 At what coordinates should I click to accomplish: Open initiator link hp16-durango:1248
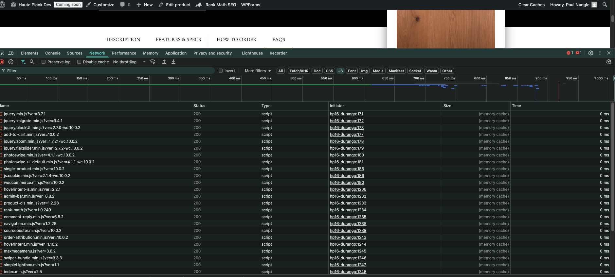click(348, 272)
